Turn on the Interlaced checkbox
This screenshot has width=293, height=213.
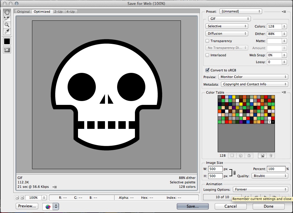tap(208, 55)
